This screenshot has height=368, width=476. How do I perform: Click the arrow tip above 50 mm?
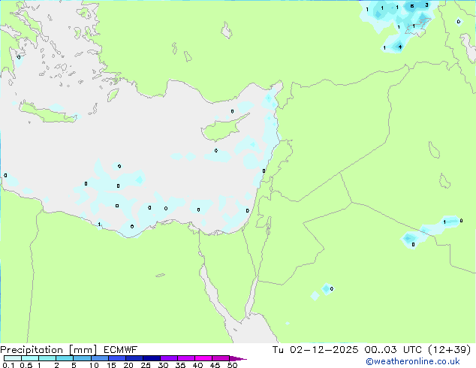point(238,358)
